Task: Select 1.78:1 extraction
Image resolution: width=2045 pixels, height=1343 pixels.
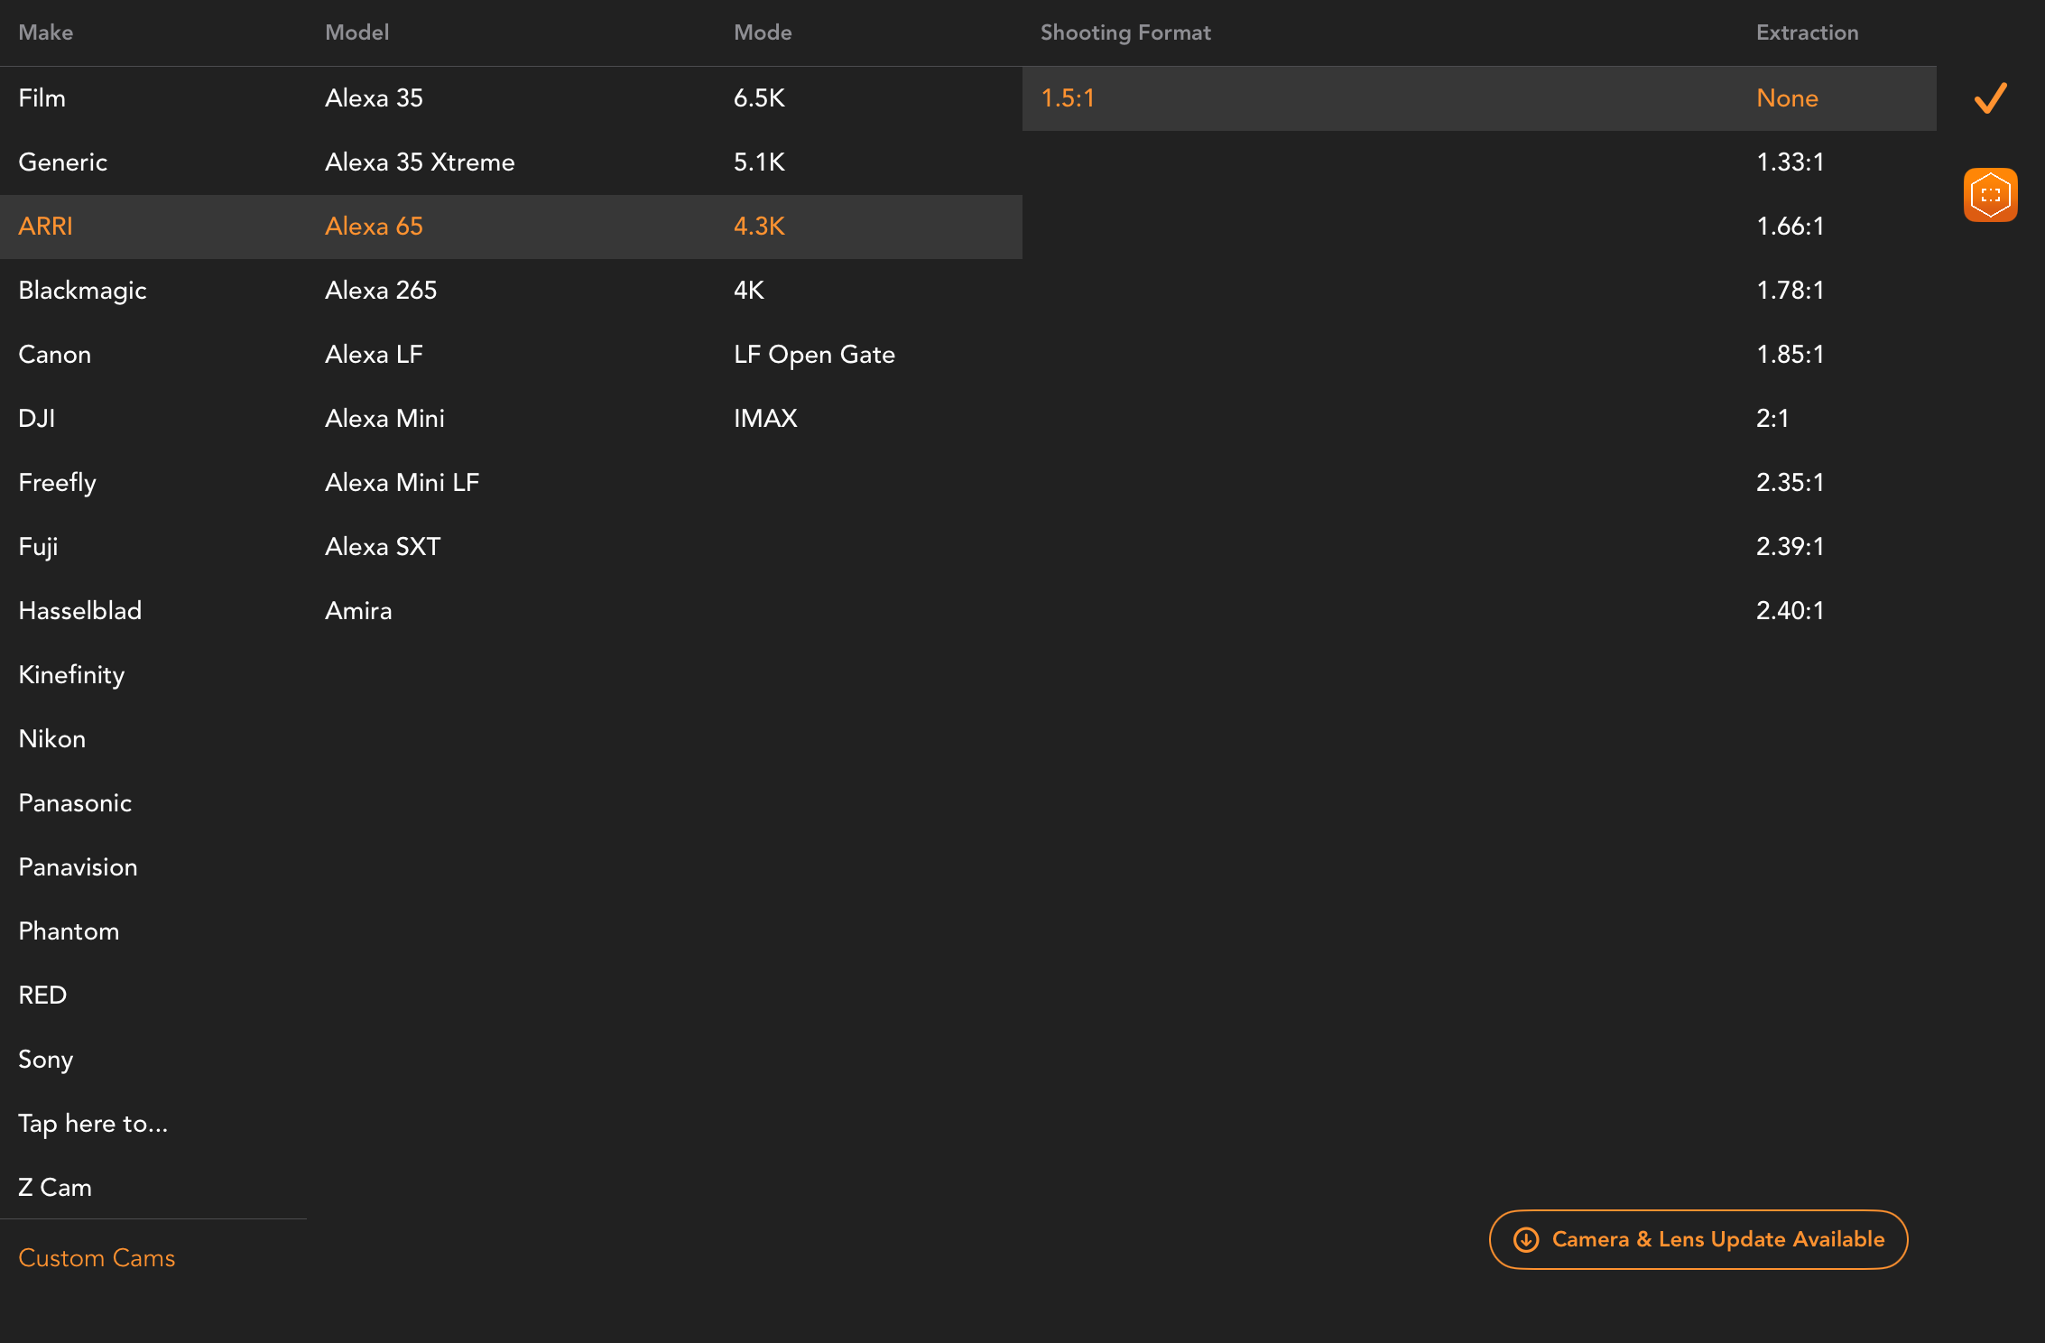Action: click(x=1837, y=291)
